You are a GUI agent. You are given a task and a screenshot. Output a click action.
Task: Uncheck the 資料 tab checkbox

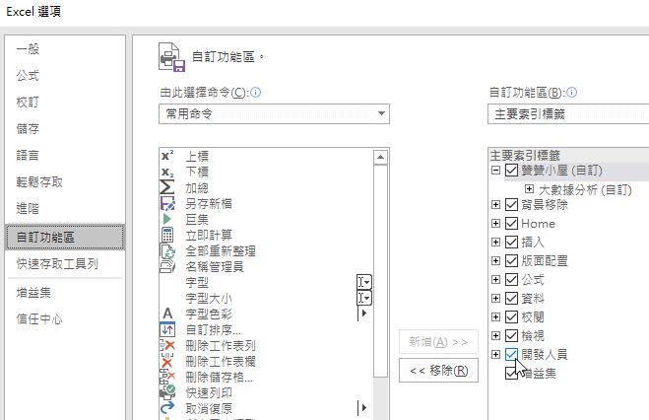pyautogui.click(x=511, y=298)
